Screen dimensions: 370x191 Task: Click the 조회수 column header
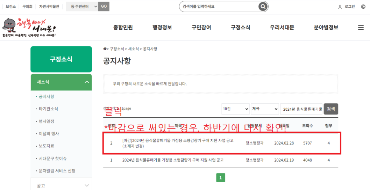307,126
